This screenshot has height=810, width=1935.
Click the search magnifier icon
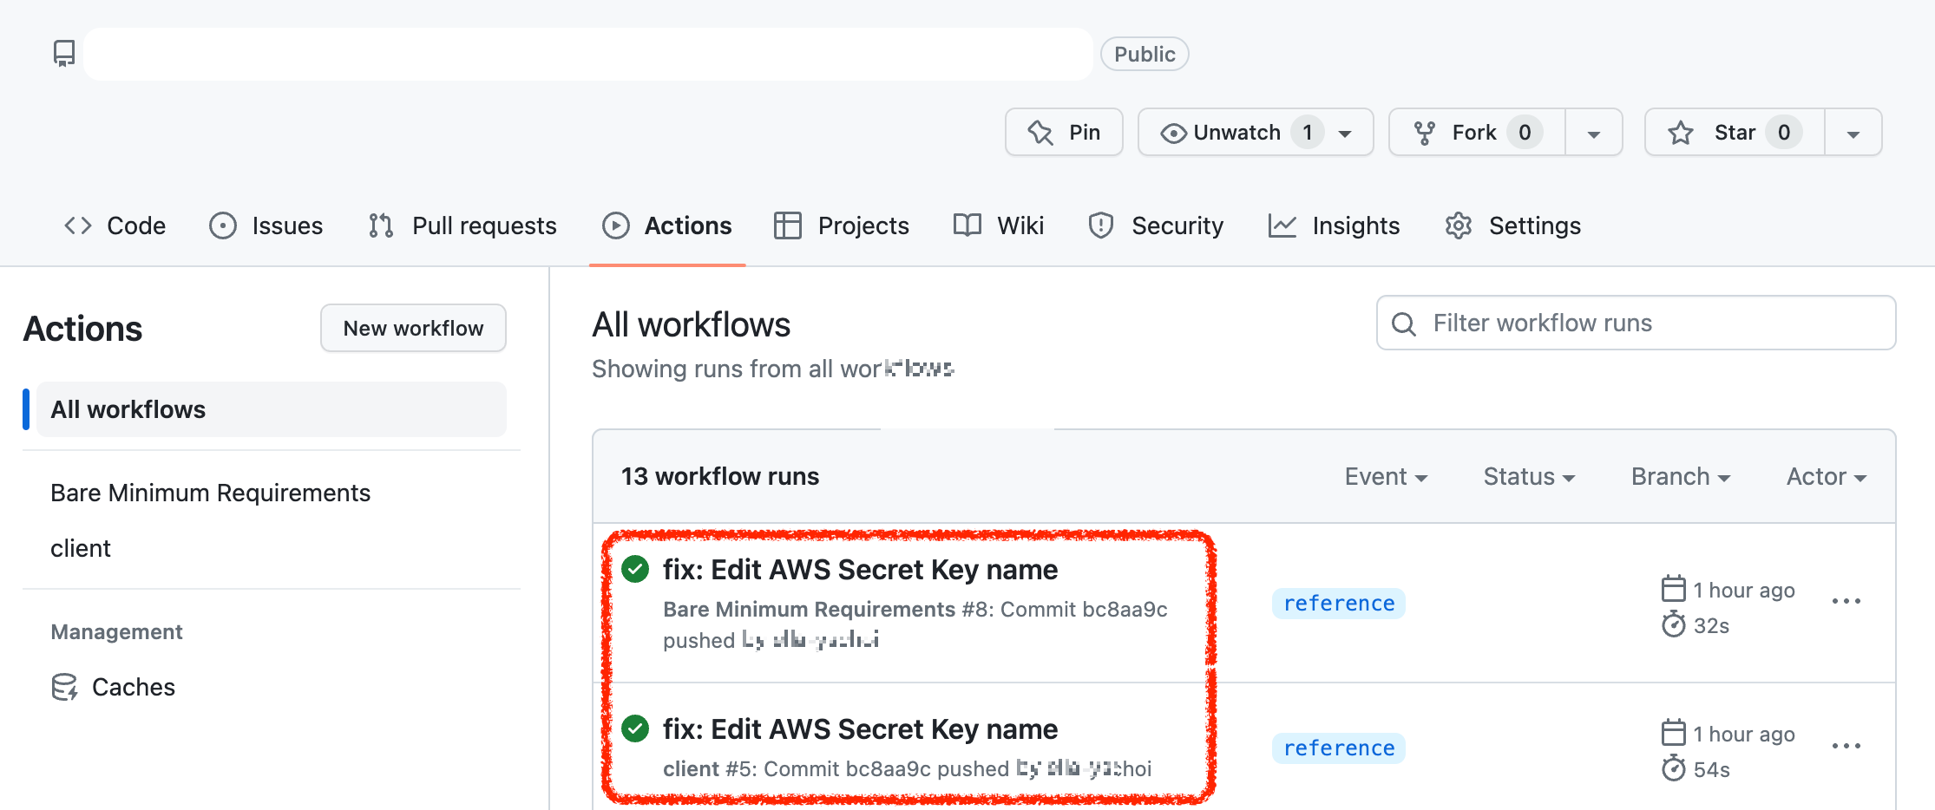[1404, 323]
